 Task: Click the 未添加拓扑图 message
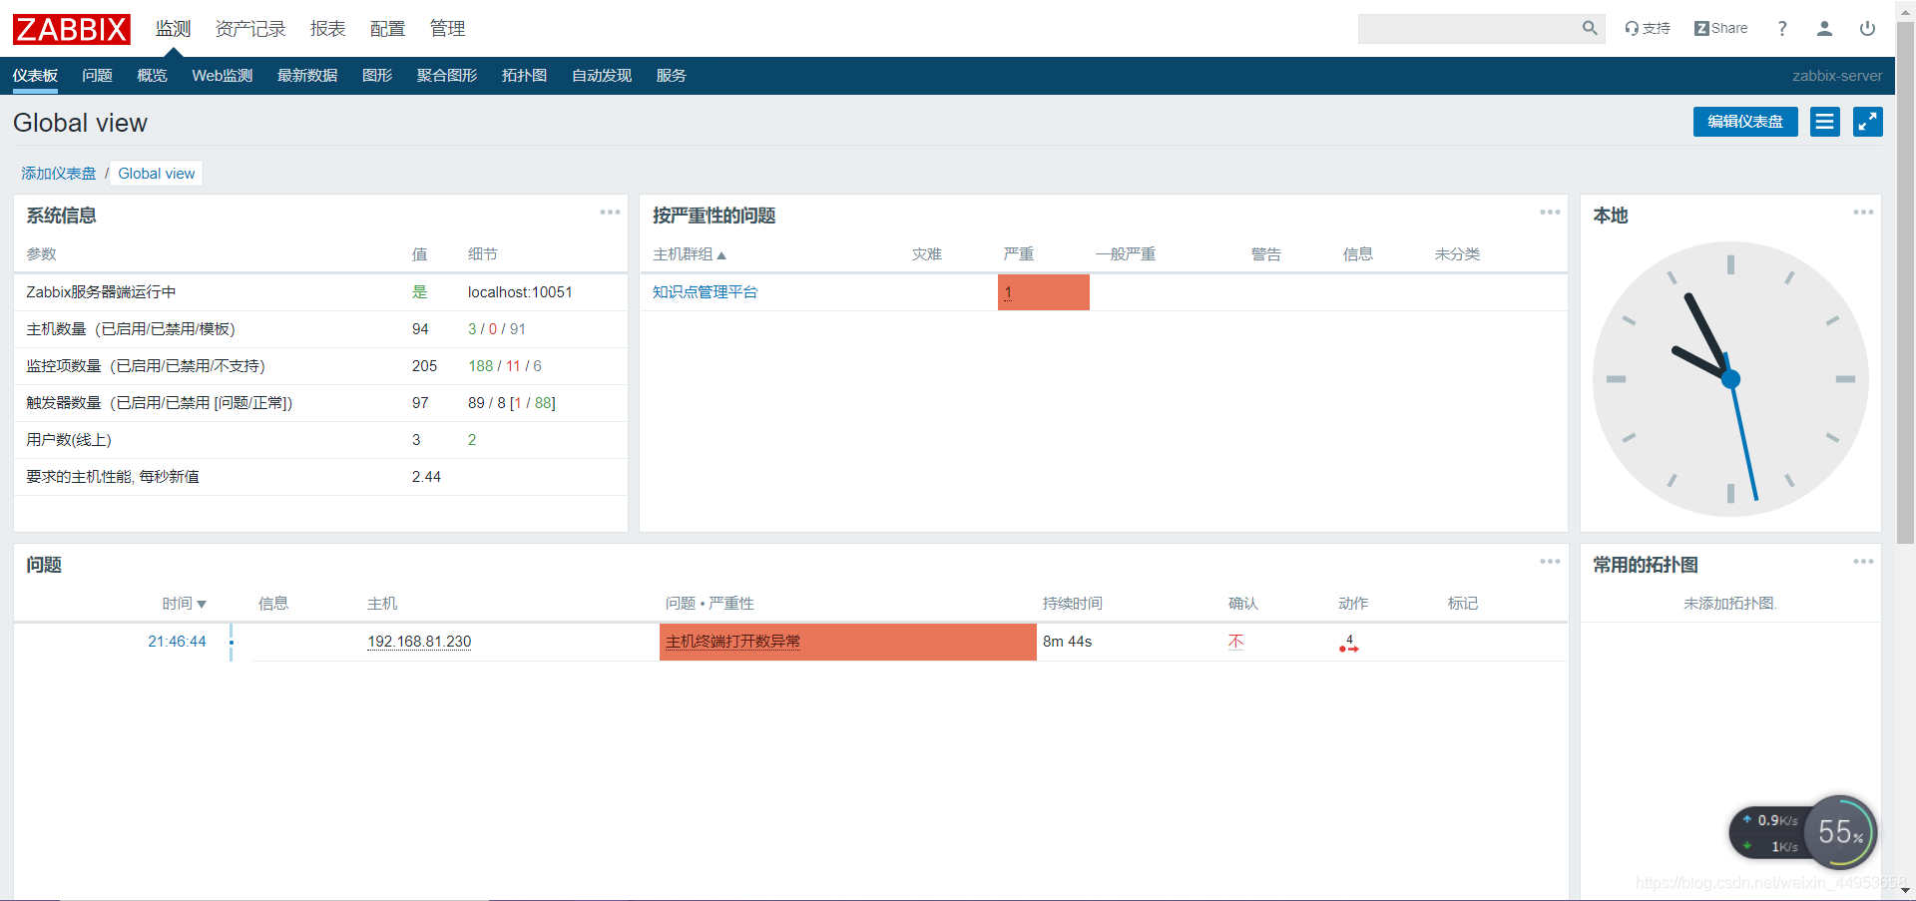click(x=1730, y=604)
